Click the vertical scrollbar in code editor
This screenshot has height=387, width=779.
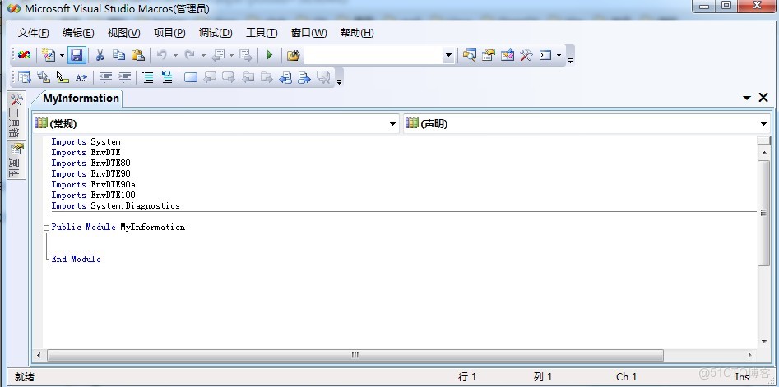(763, 213)
